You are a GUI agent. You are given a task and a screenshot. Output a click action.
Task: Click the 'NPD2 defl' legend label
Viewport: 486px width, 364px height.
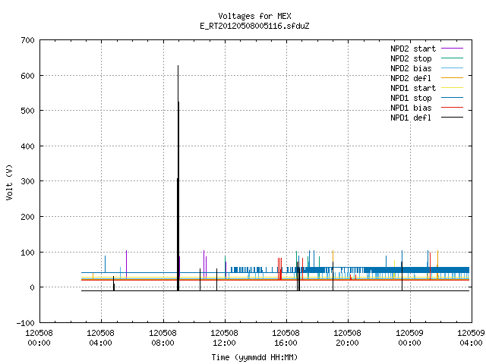411,78
